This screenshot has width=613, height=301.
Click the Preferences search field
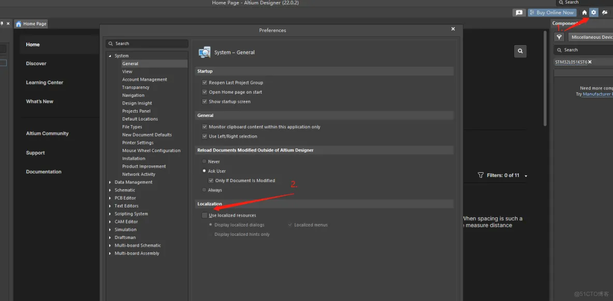[147, 43]
